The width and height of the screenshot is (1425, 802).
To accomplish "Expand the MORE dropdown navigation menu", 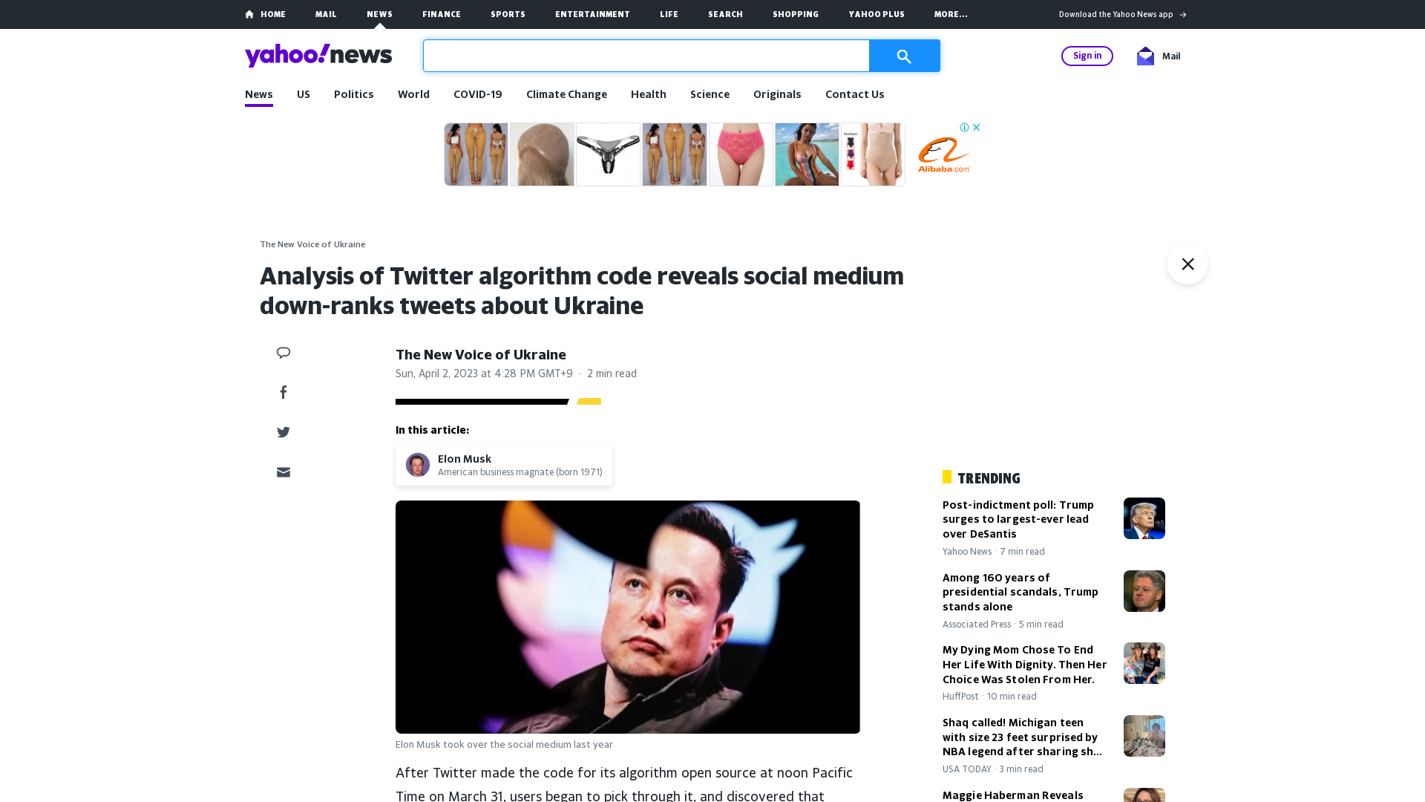I will pos(950,13).
